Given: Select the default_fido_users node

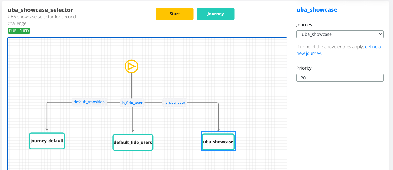Looking at the screenshot, I should 133,142.
